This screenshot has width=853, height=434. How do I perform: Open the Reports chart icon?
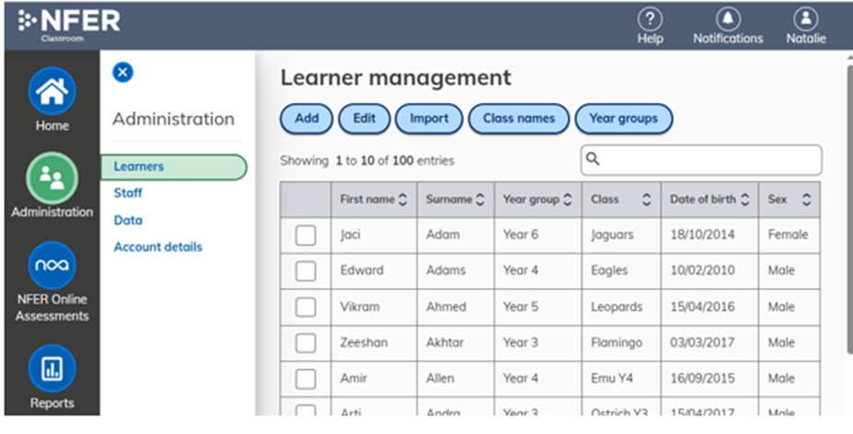pyautogui.click(x=52, y=369)
